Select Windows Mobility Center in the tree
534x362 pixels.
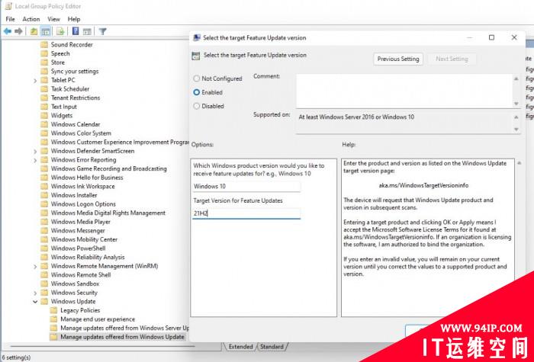coord(84,239)
